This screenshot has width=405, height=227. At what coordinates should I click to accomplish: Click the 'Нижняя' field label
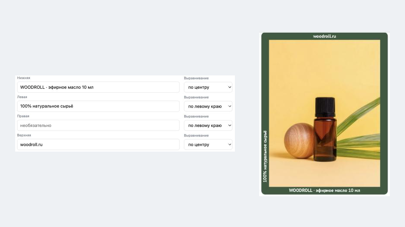tap(24, 78)
